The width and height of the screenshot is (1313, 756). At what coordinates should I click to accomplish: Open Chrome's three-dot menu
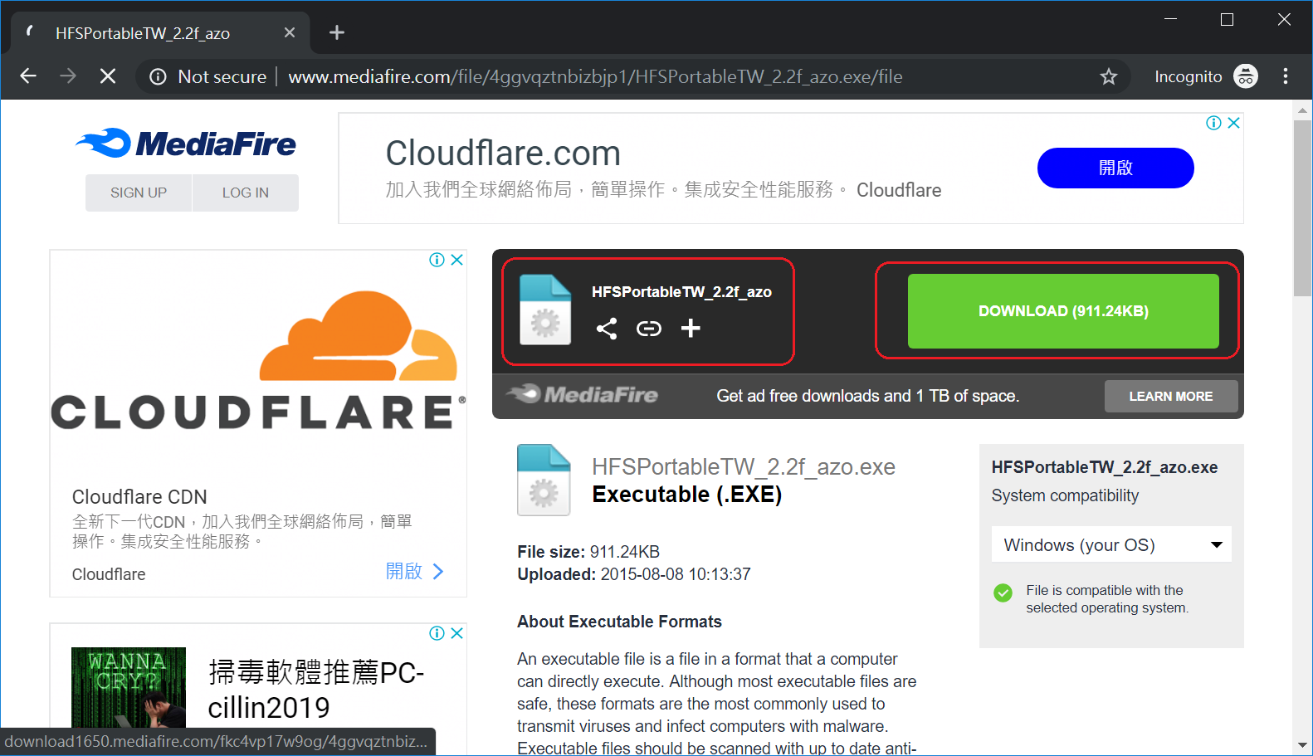[1286, 76]
